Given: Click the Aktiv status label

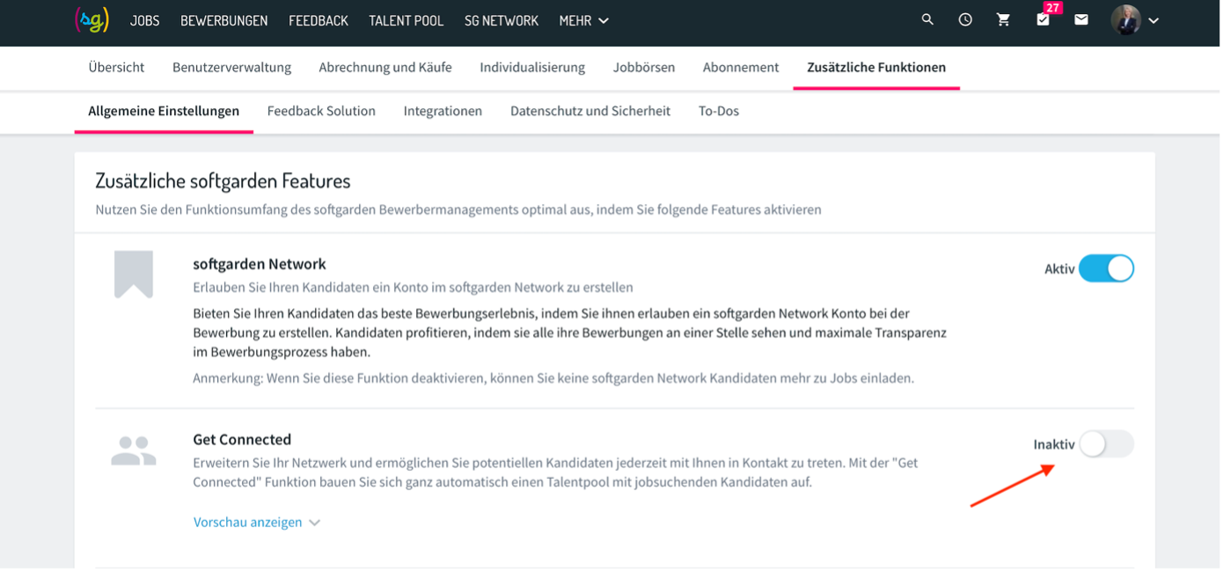Looking at the screenshot, I should click(1059, 269).
